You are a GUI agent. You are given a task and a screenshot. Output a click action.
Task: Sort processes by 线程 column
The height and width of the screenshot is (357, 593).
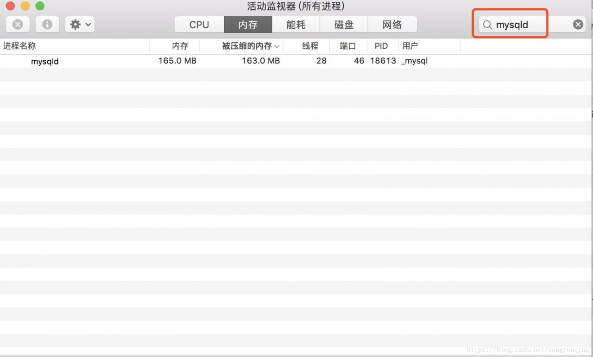(x=310, y=46)
